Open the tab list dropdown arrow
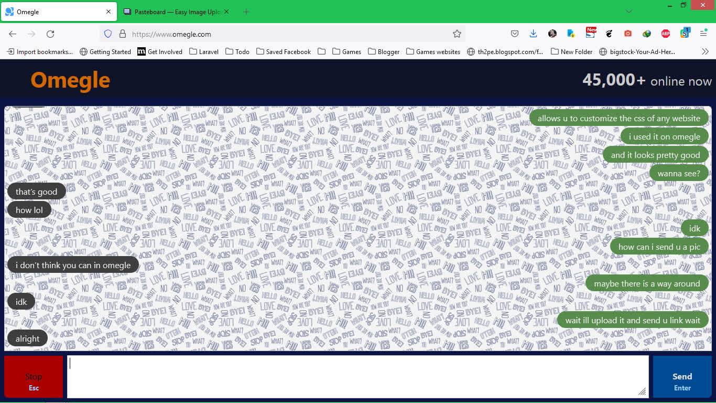The width and height of the screenshot is (716, 403). coord(628,11)
